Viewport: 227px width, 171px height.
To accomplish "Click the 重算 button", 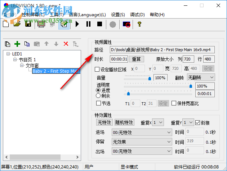I will pyautogui.click(x=136, y=59).
